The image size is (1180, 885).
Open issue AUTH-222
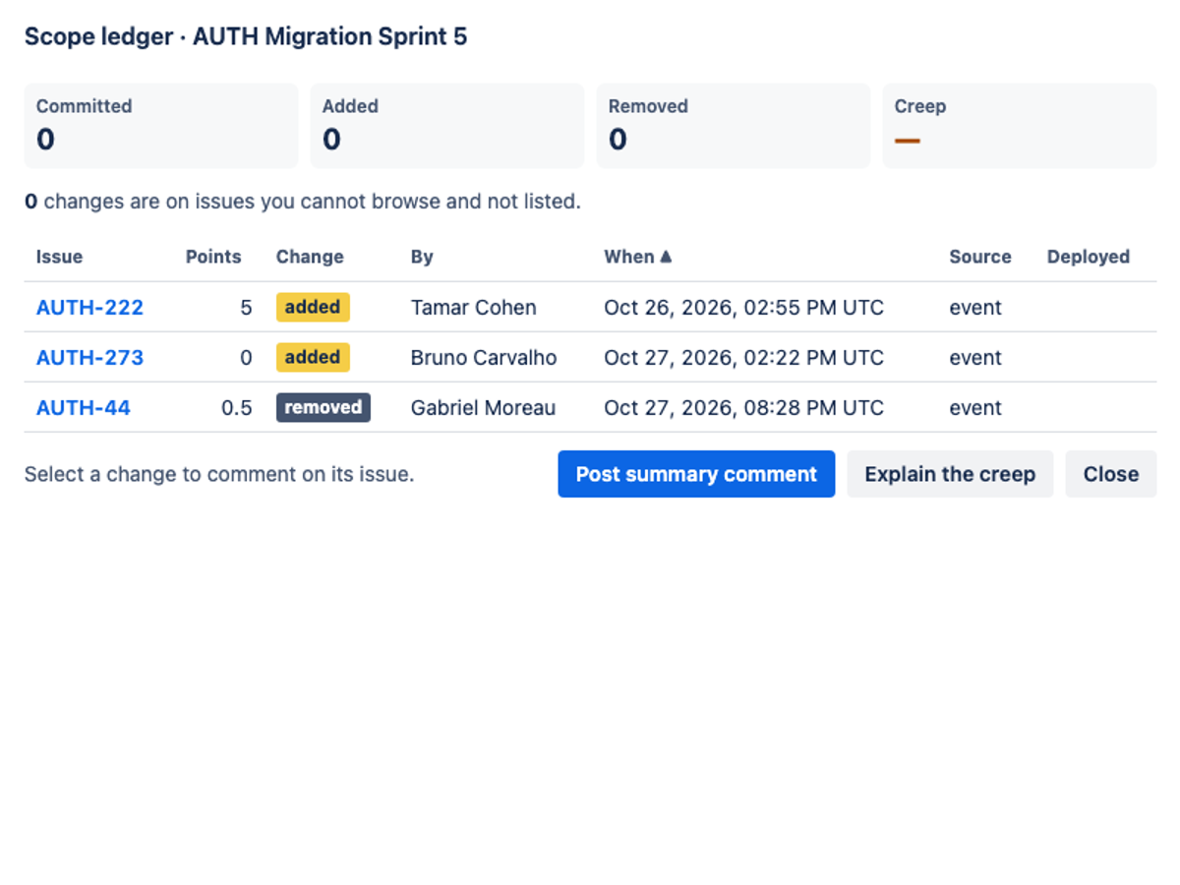point(89,307)
